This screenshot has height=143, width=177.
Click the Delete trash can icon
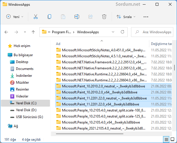pyautogui.click(x=104, y=17)
